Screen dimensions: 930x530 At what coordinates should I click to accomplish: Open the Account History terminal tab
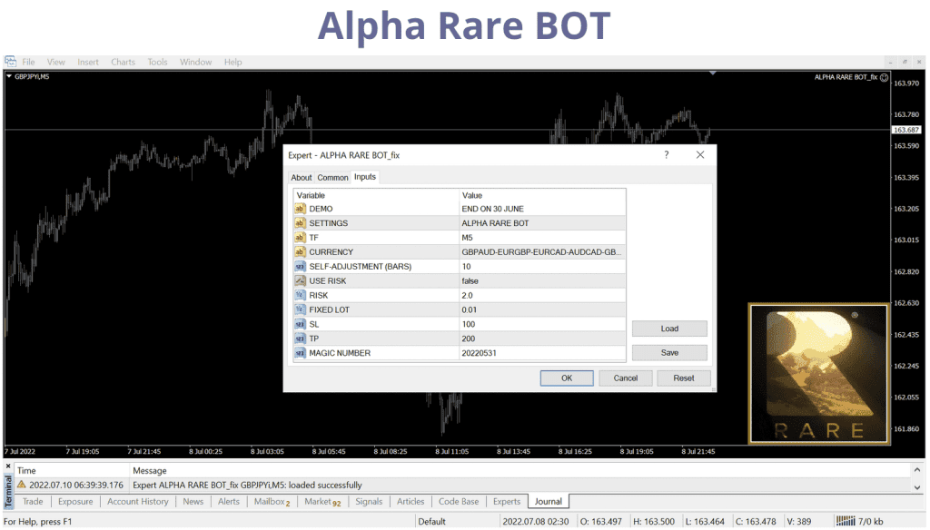(x=138, y=502)
